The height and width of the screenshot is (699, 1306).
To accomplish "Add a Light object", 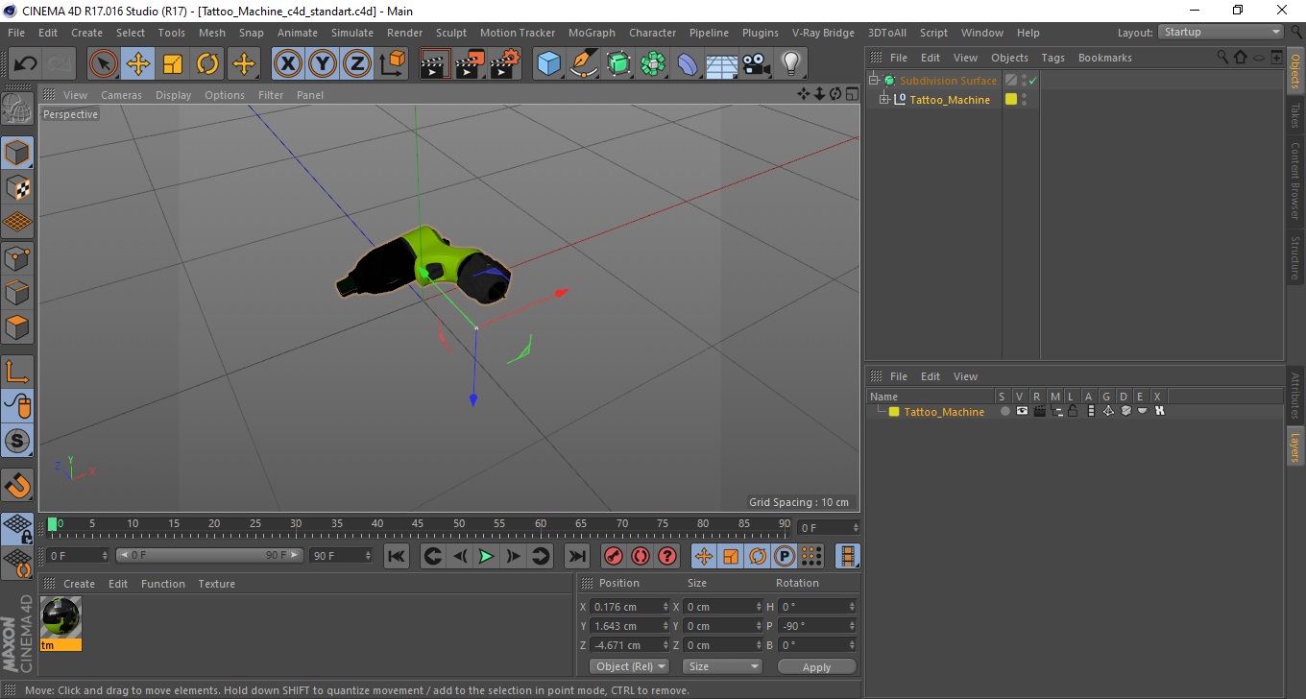I will pyautogui.click(x=791, y=64).
